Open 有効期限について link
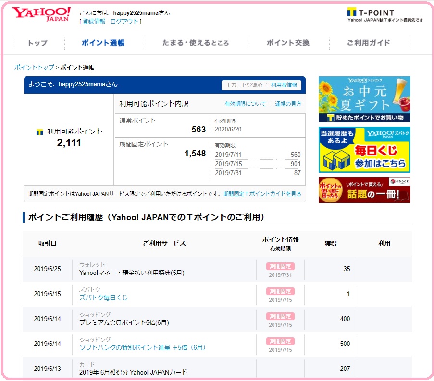 pos(245,104)
